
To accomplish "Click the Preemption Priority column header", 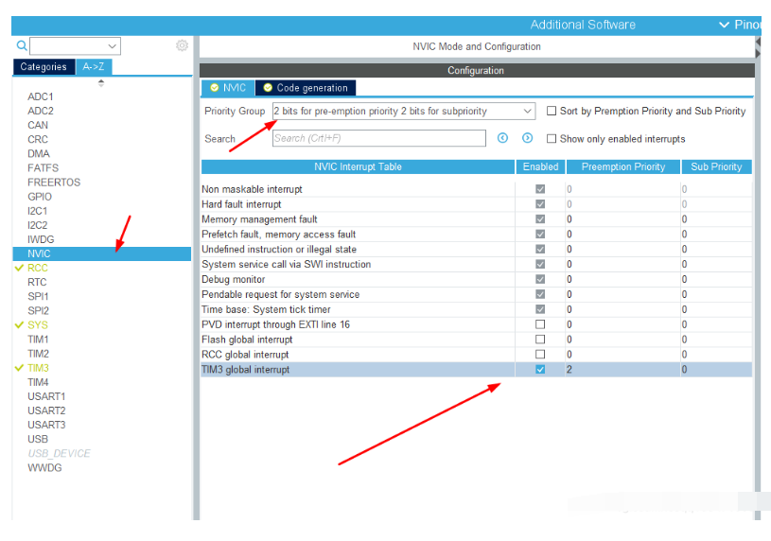I will pos(622,166).
